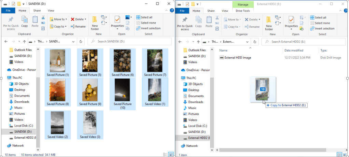Screen dimensions: 349x157
Task: Click the Cut scissors icon in SANDISK window
Action: click(43, 17)
